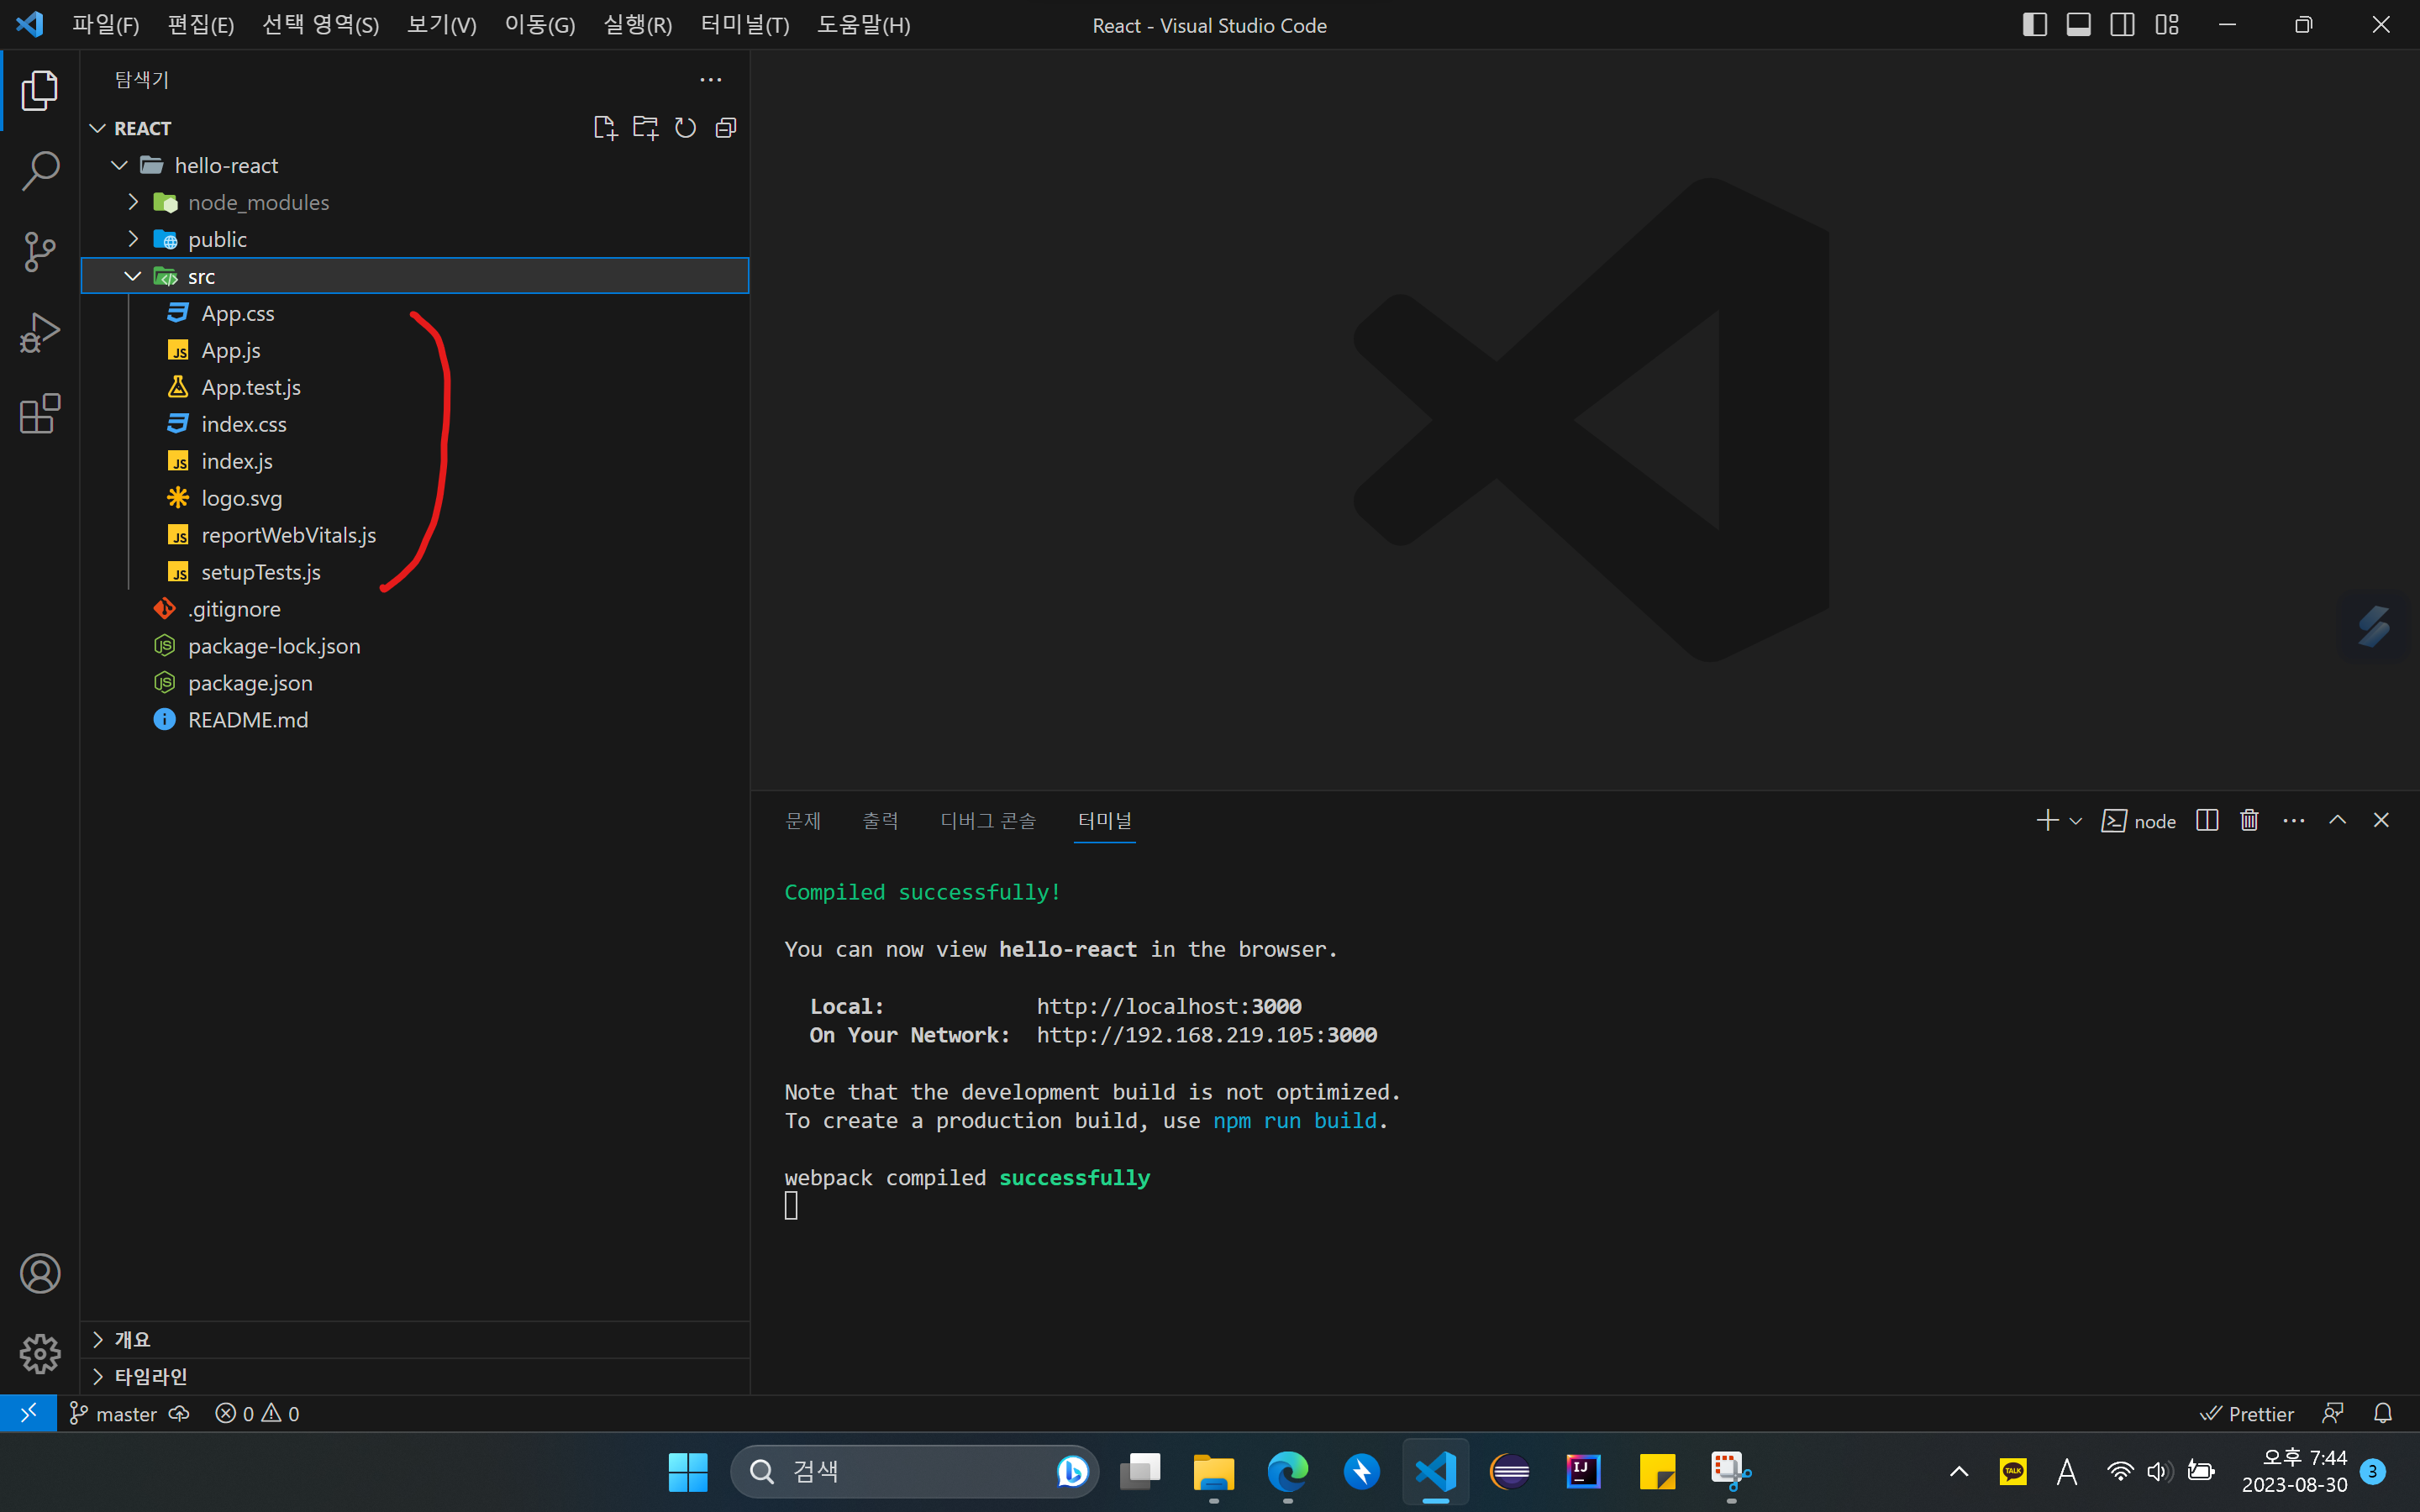Expand the public folder
The height and width of the screenshot is (1512, 2420).
[x=133, y=239]
